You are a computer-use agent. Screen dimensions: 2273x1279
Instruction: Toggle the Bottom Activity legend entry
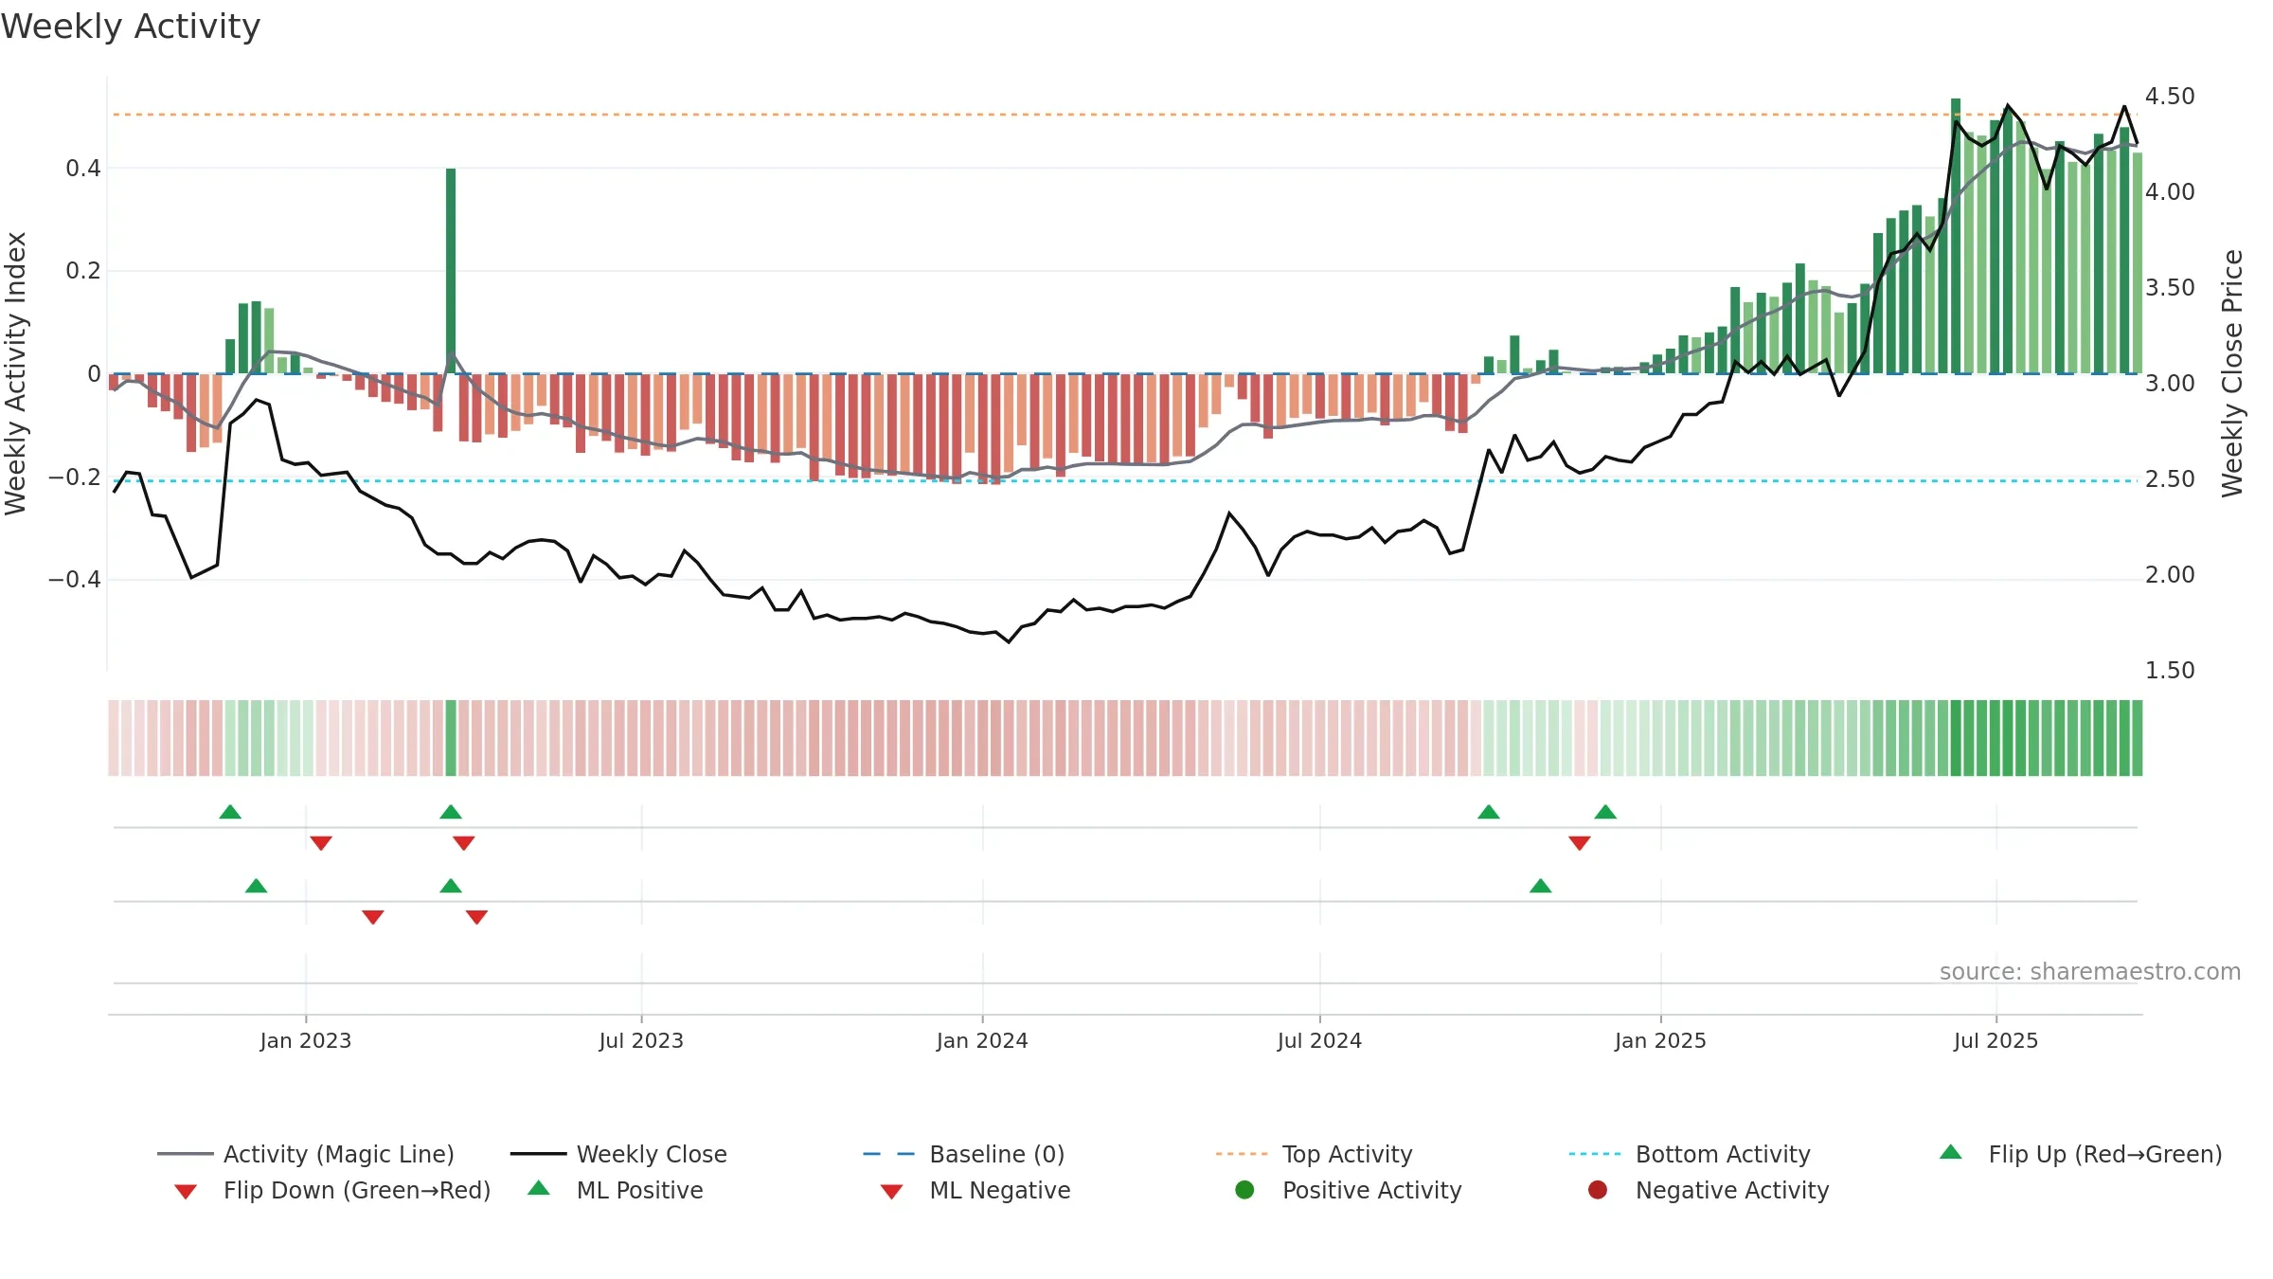point(1690,1154)
